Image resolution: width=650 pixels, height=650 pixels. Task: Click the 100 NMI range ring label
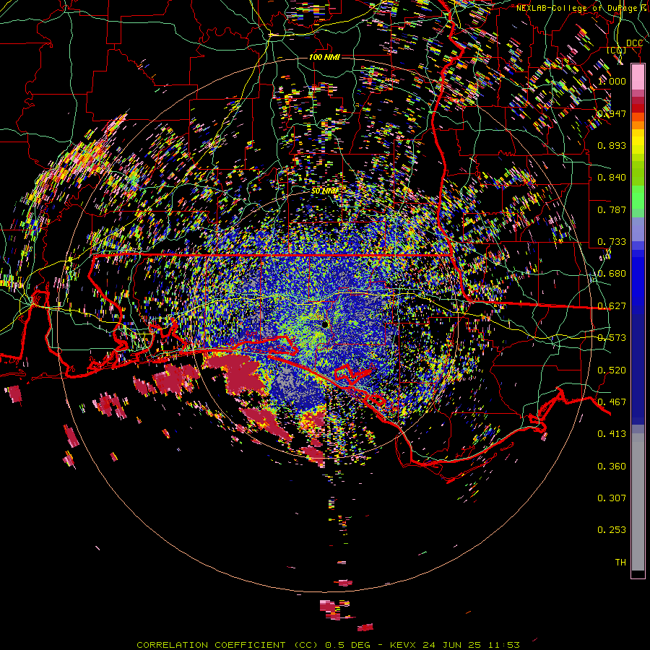pos(324,57)
